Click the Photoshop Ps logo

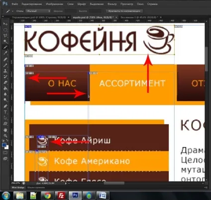tap(5, 3)
